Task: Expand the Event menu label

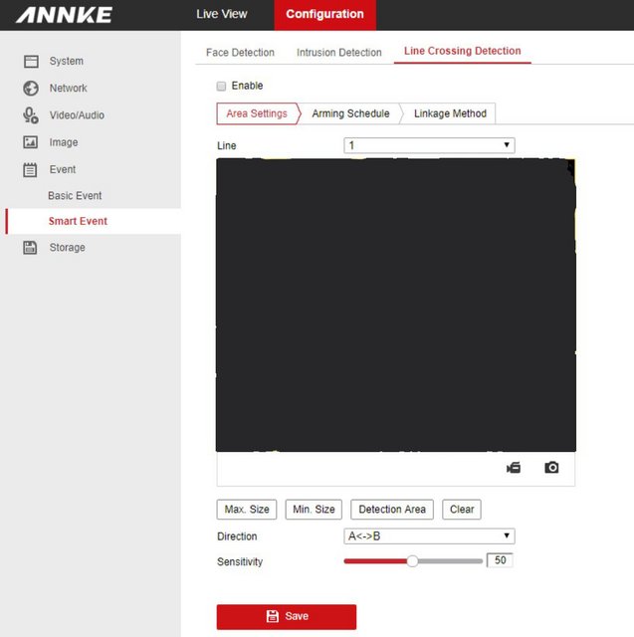Action: [x=63, y=169]
